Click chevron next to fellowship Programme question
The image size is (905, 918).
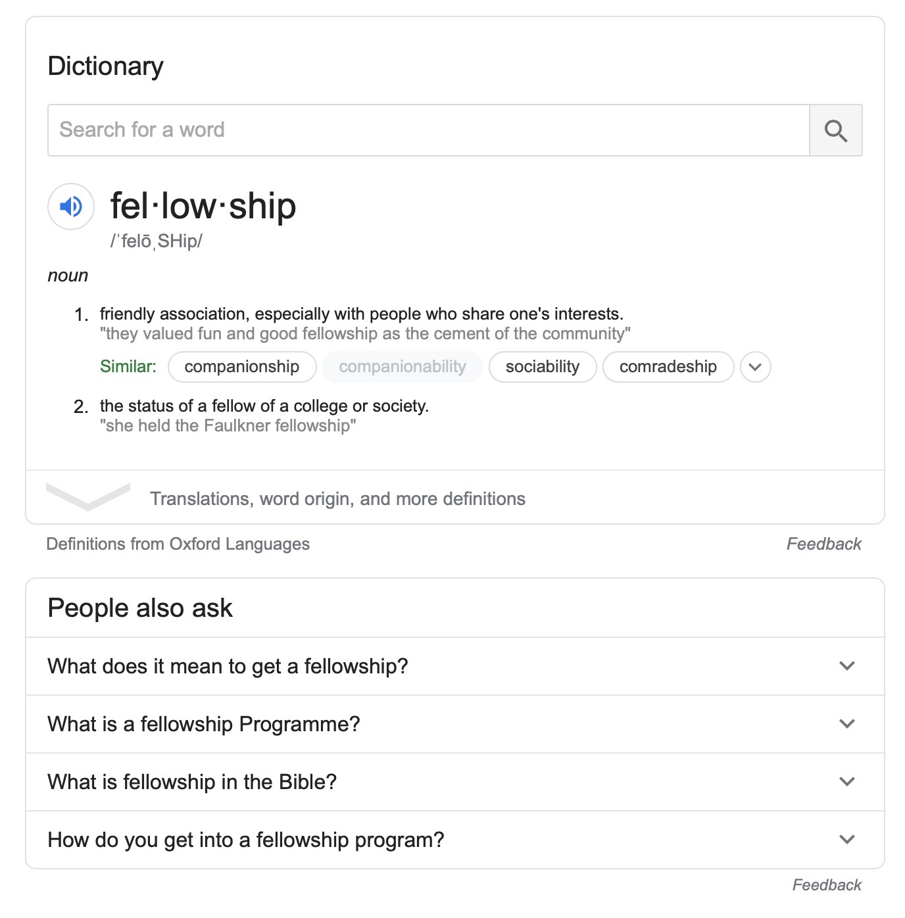point(847,724)
